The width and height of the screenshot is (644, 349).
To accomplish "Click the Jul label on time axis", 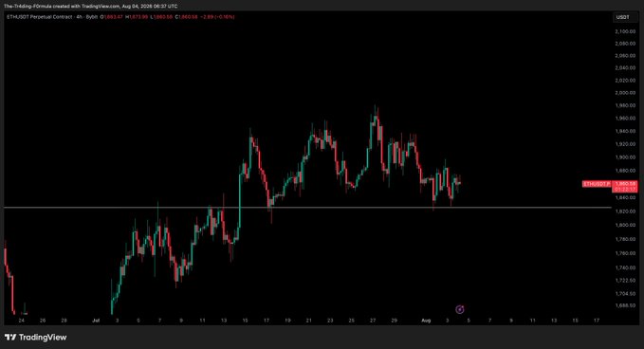I will 96,321.
